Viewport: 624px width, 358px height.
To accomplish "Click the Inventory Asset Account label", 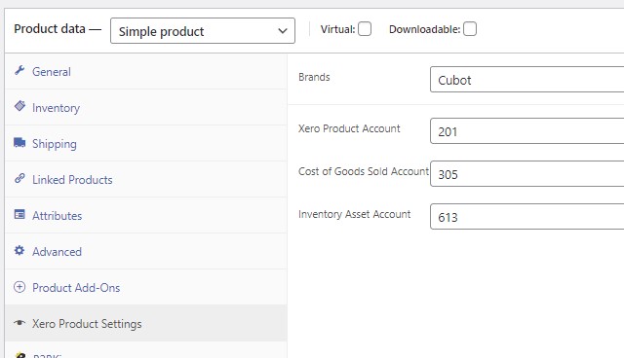I will pyautogui.click(x=354, y=214).
